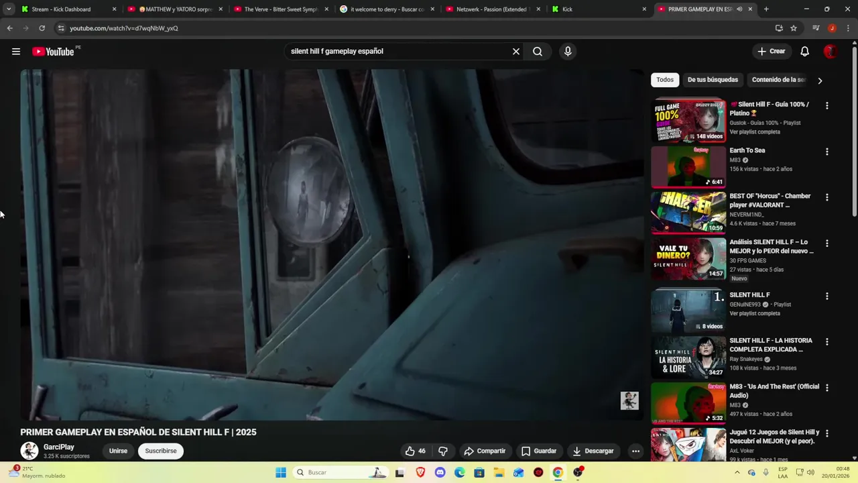Go to YouTube home via logo
The image size is (858, 483).
point(53,52)
